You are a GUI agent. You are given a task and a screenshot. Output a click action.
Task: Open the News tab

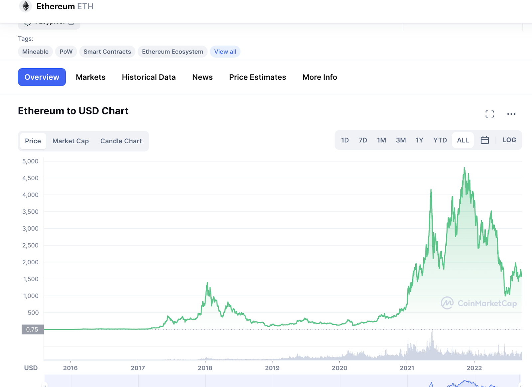pyautogui.click(x=202, y=77)
